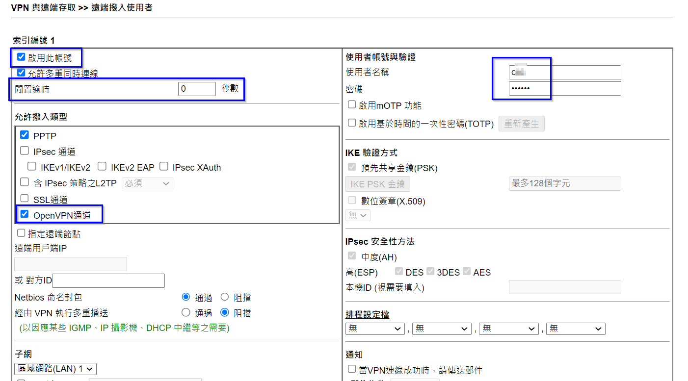This screenshot has width=688, height=381.
Task: Open the first 排程設定檔 dropdown
Action: [374, 329]
